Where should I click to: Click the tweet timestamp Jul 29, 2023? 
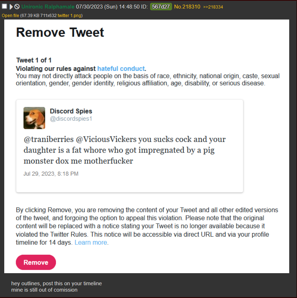pos(51,174)
